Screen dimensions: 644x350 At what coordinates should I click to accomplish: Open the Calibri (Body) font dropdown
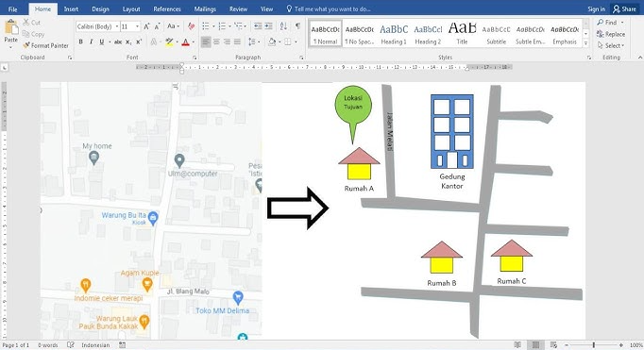point(97,26)
